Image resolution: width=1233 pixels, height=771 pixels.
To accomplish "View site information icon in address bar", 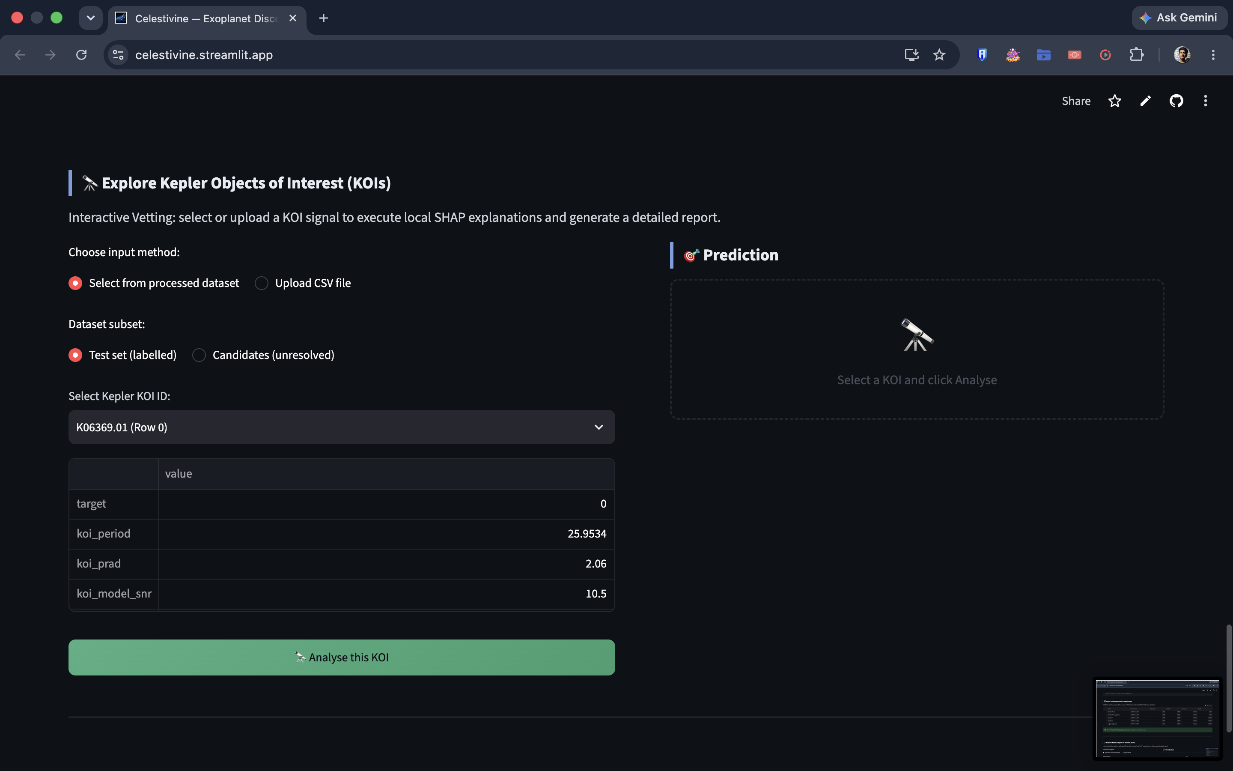I will click(x=118, y=54).
